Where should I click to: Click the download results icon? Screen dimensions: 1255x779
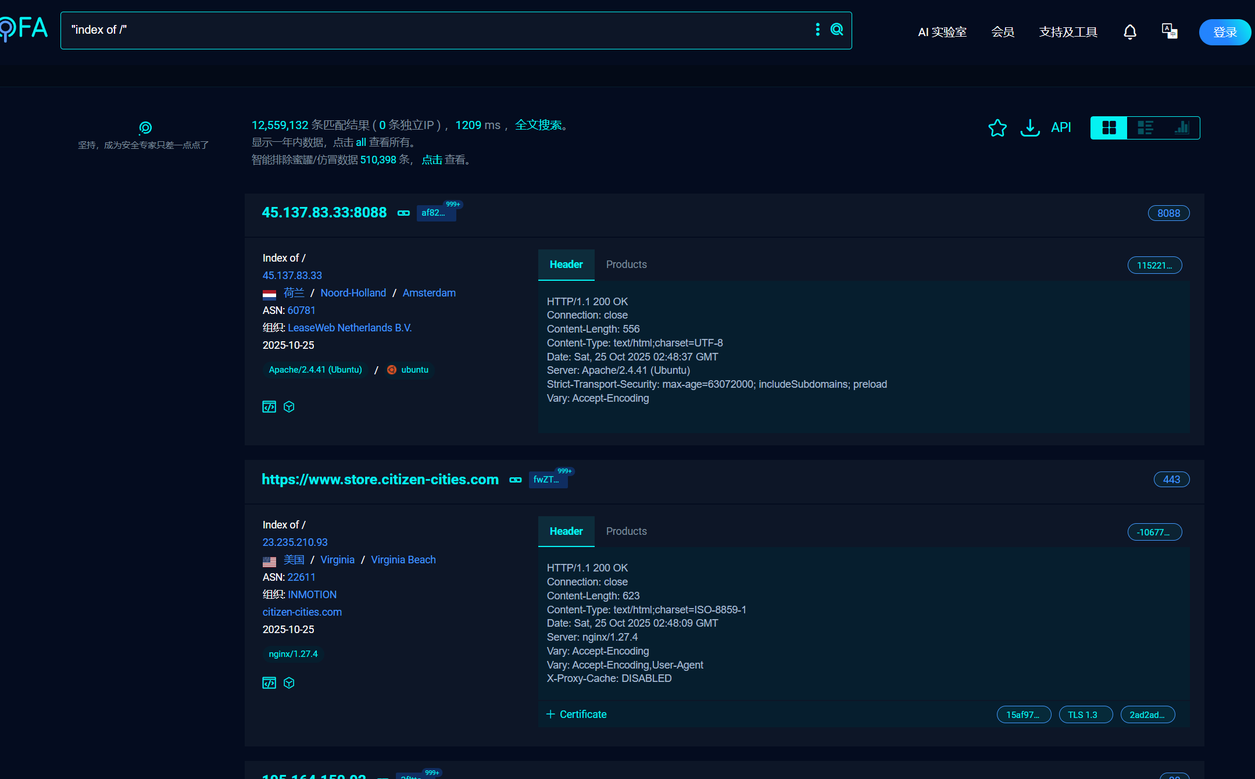point(1029,128)
